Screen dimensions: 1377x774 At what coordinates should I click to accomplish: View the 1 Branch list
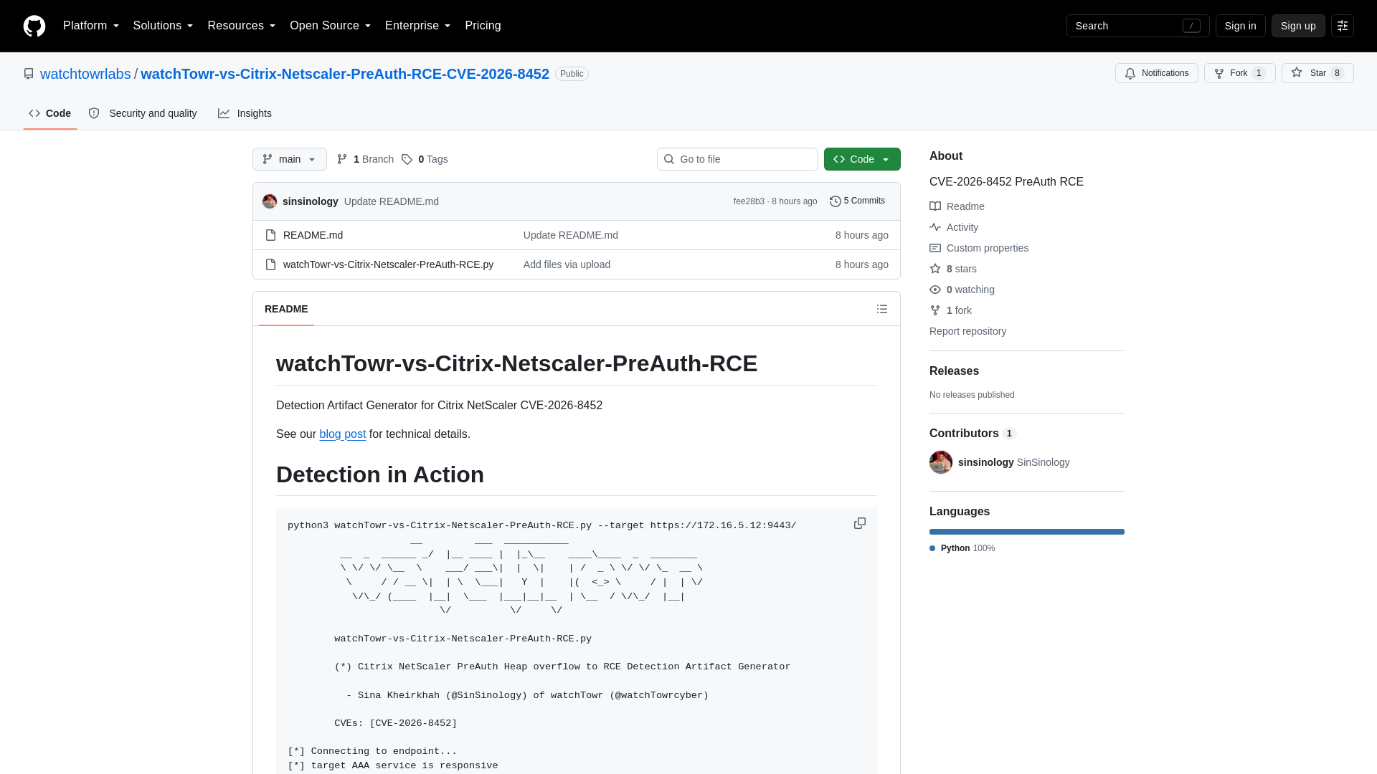pyautogui.click(x=365, y=159)
